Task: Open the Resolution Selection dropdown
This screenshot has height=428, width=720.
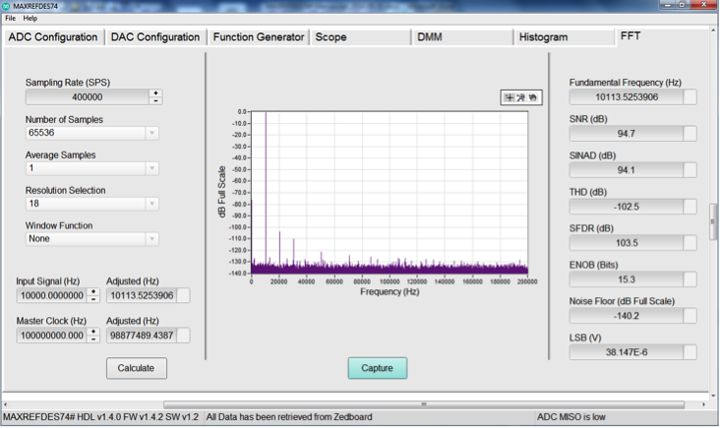Action: pyautogui.click(x=151, y=204)
